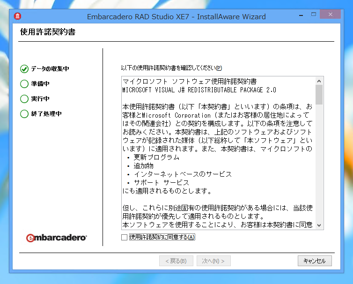Click the Embarcadero logo
This screenshot has height=284, width=353.
click(x=56, y=238)
